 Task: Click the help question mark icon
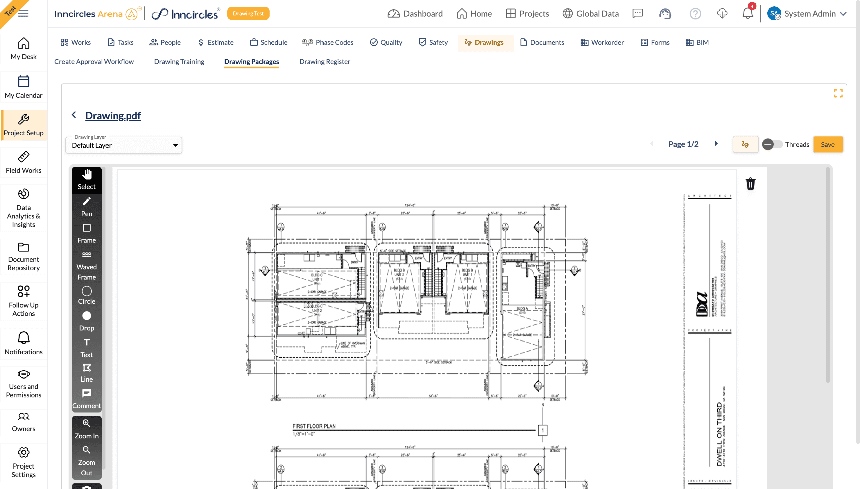pyautogui.click(x=695, y=14)
